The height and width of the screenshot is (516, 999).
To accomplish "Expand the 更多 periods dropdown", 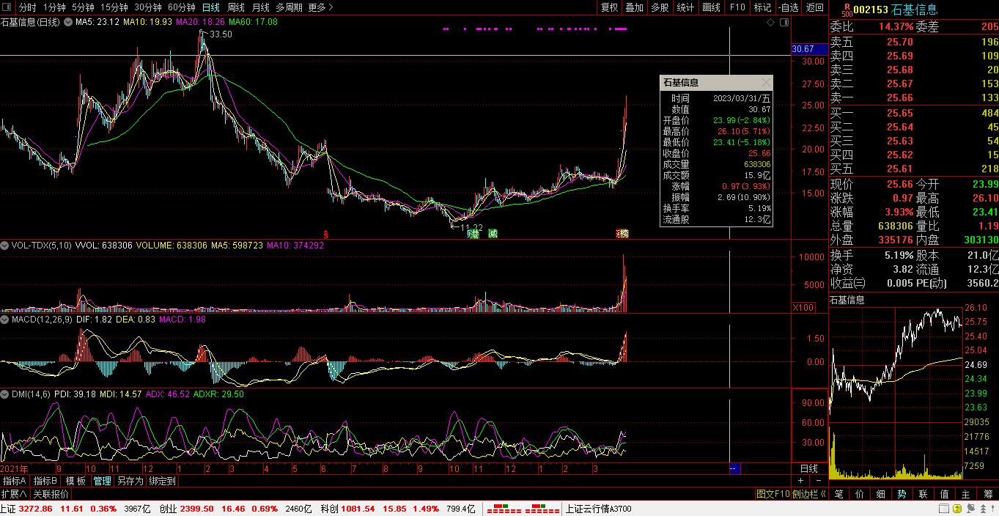I will tap(320, 7).
